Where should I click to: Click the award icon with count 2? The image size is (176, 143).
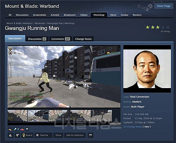pos(17,129)
